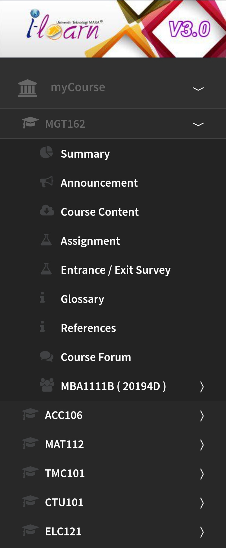
Task: Open the References menu item
Action: 88,328
